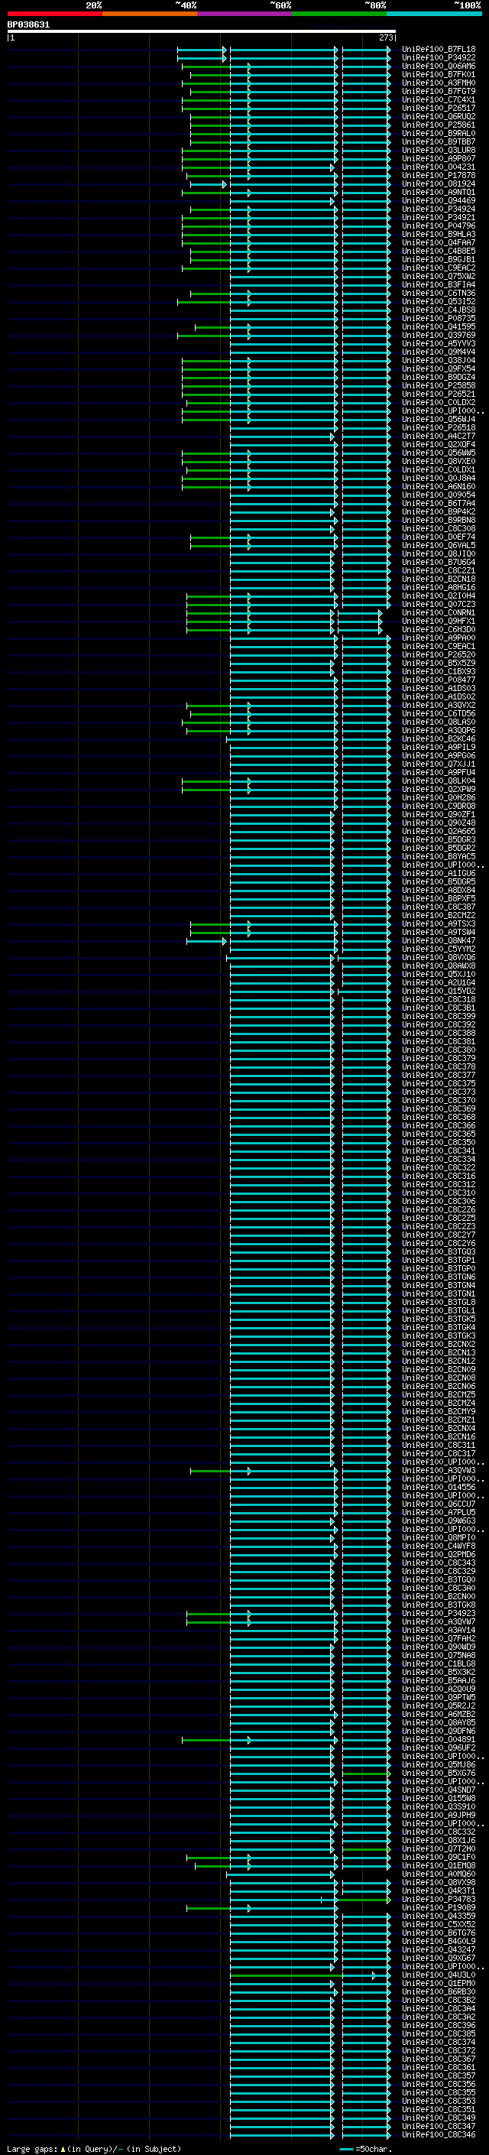Select hit UniRef100_P34924
The image size is (489, 2155).
[438, 209]
